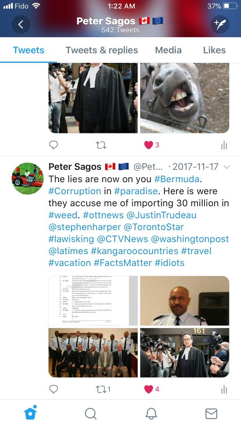
Task: Switch to Tweets & replies tab
Action: [x=102, y=50]
